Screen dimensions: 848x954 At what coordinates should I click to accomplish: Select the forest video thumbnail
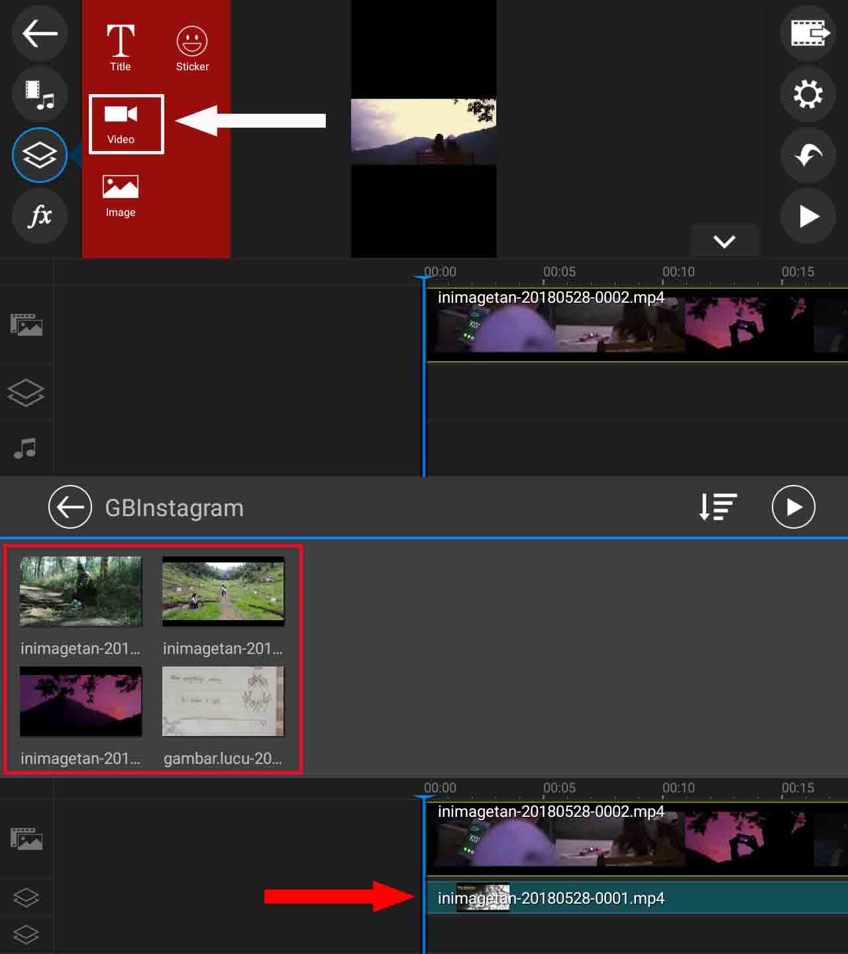pos(81,592)
